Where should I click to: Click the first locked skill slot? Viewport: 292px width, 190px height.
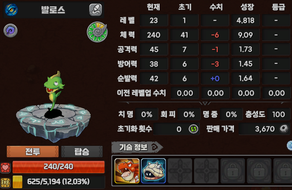(233, 171)
